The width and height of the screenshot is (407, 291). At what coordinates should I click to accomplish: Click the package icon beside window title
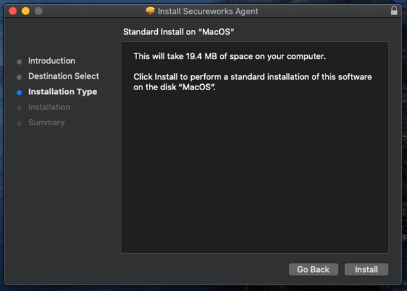[151, 11]
